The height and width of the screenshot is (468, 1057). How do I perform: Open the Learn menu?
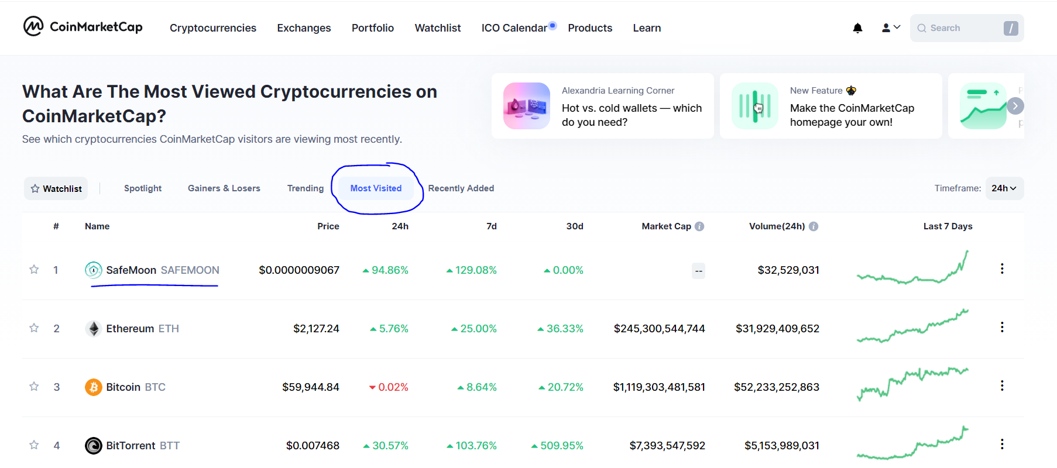coord(647,28)
